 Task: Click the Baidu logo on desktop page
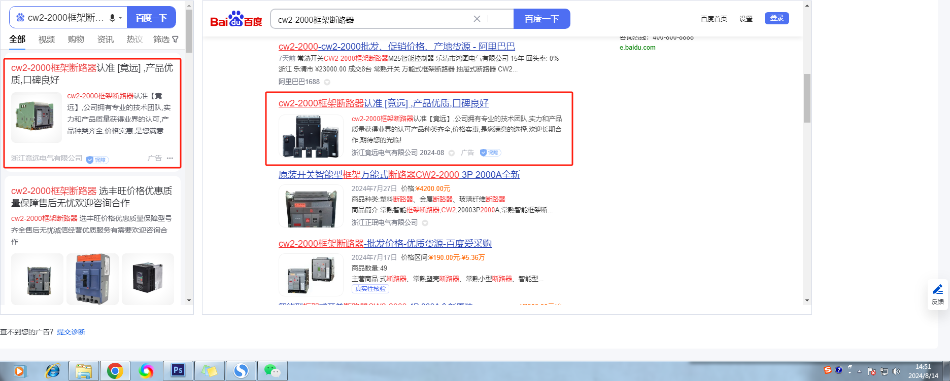pos(236,19)
